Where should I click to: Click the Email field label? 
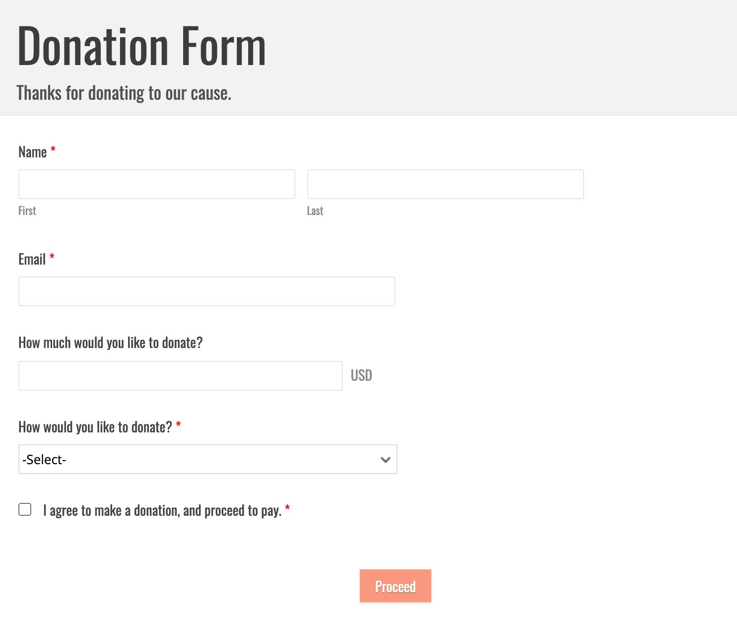coord(32,259)
